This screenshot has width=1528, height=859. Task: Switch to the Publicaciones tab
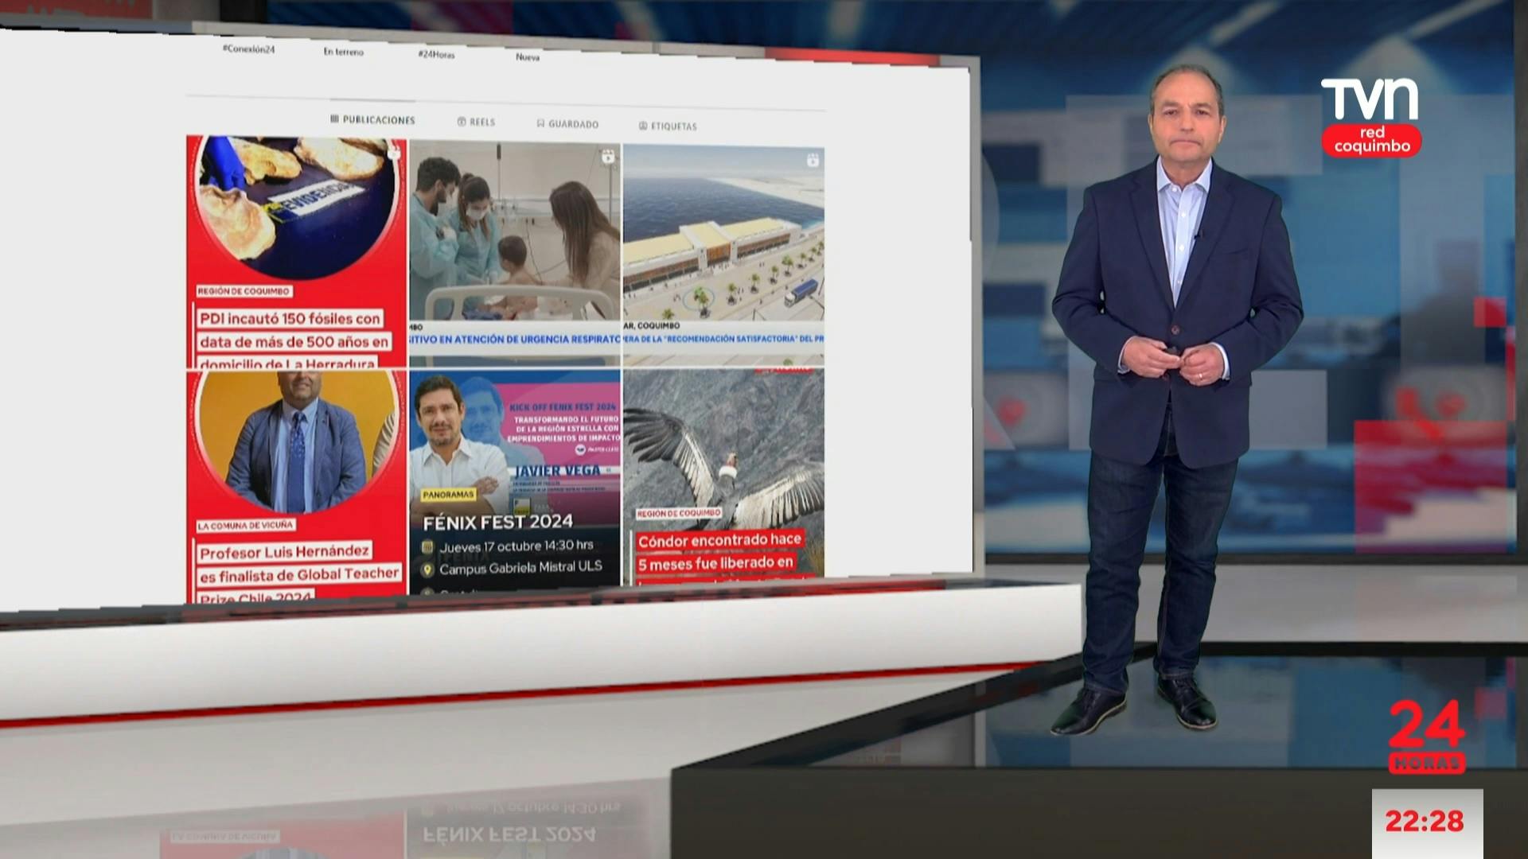pyautogui.click(x=378, y=120)
